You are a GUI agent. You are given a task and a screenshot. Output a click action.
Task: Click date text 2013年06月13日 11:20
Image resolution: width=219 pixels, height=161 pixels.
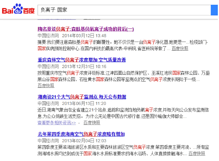point(84,103)
